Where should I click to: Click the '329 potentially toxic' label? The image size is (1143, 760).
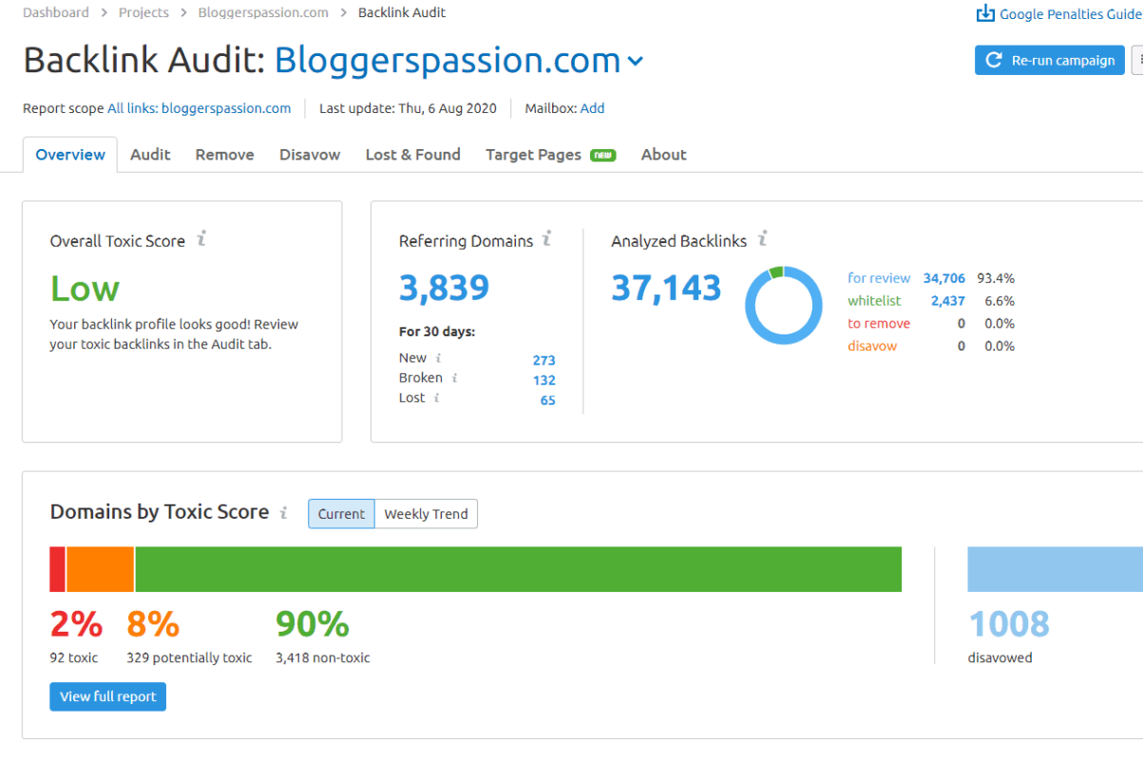click(x=189, y=657)
